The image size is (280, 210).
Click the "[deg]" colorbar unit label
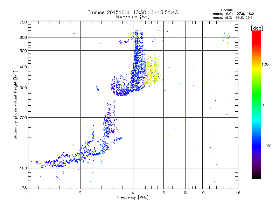[x=257, y=28]
